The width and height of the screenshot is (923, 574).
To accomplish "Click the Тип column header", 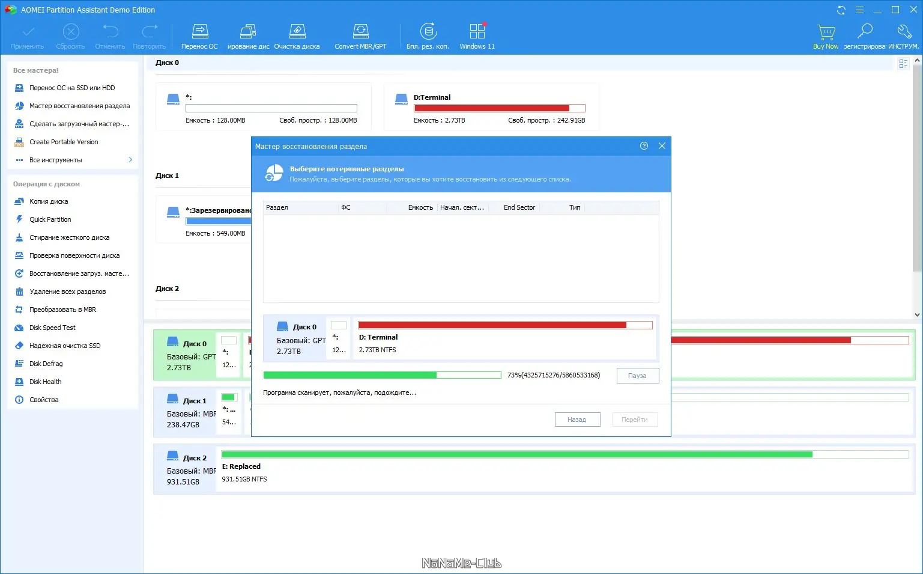I will (562, 207).
